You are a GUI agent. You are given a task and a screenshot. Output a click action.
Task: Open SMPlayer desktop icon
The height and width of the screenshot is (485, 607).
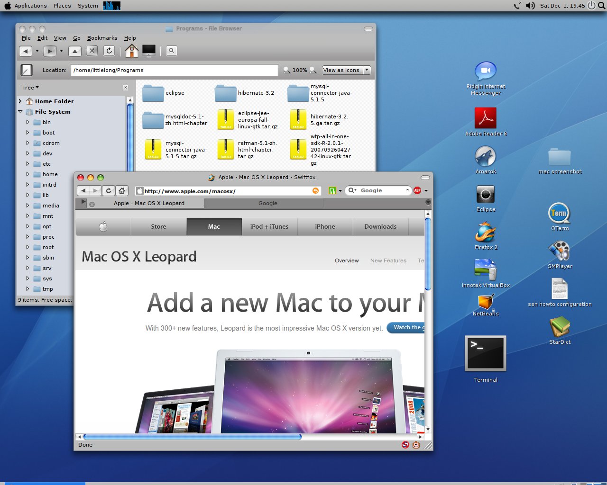coord(560,251)
